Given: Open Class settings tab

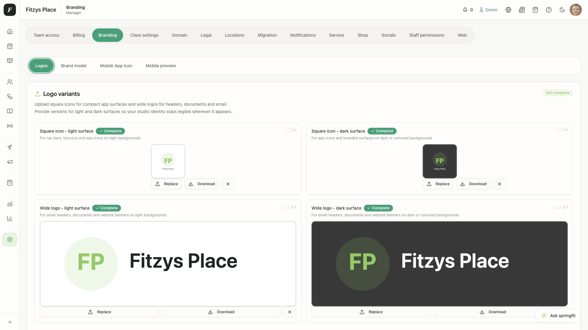Looking at the screenshot, I should point(144,35).
